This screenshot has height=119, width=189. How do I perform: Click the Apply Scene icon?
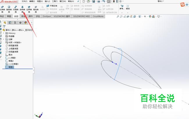tap(153, 16)
